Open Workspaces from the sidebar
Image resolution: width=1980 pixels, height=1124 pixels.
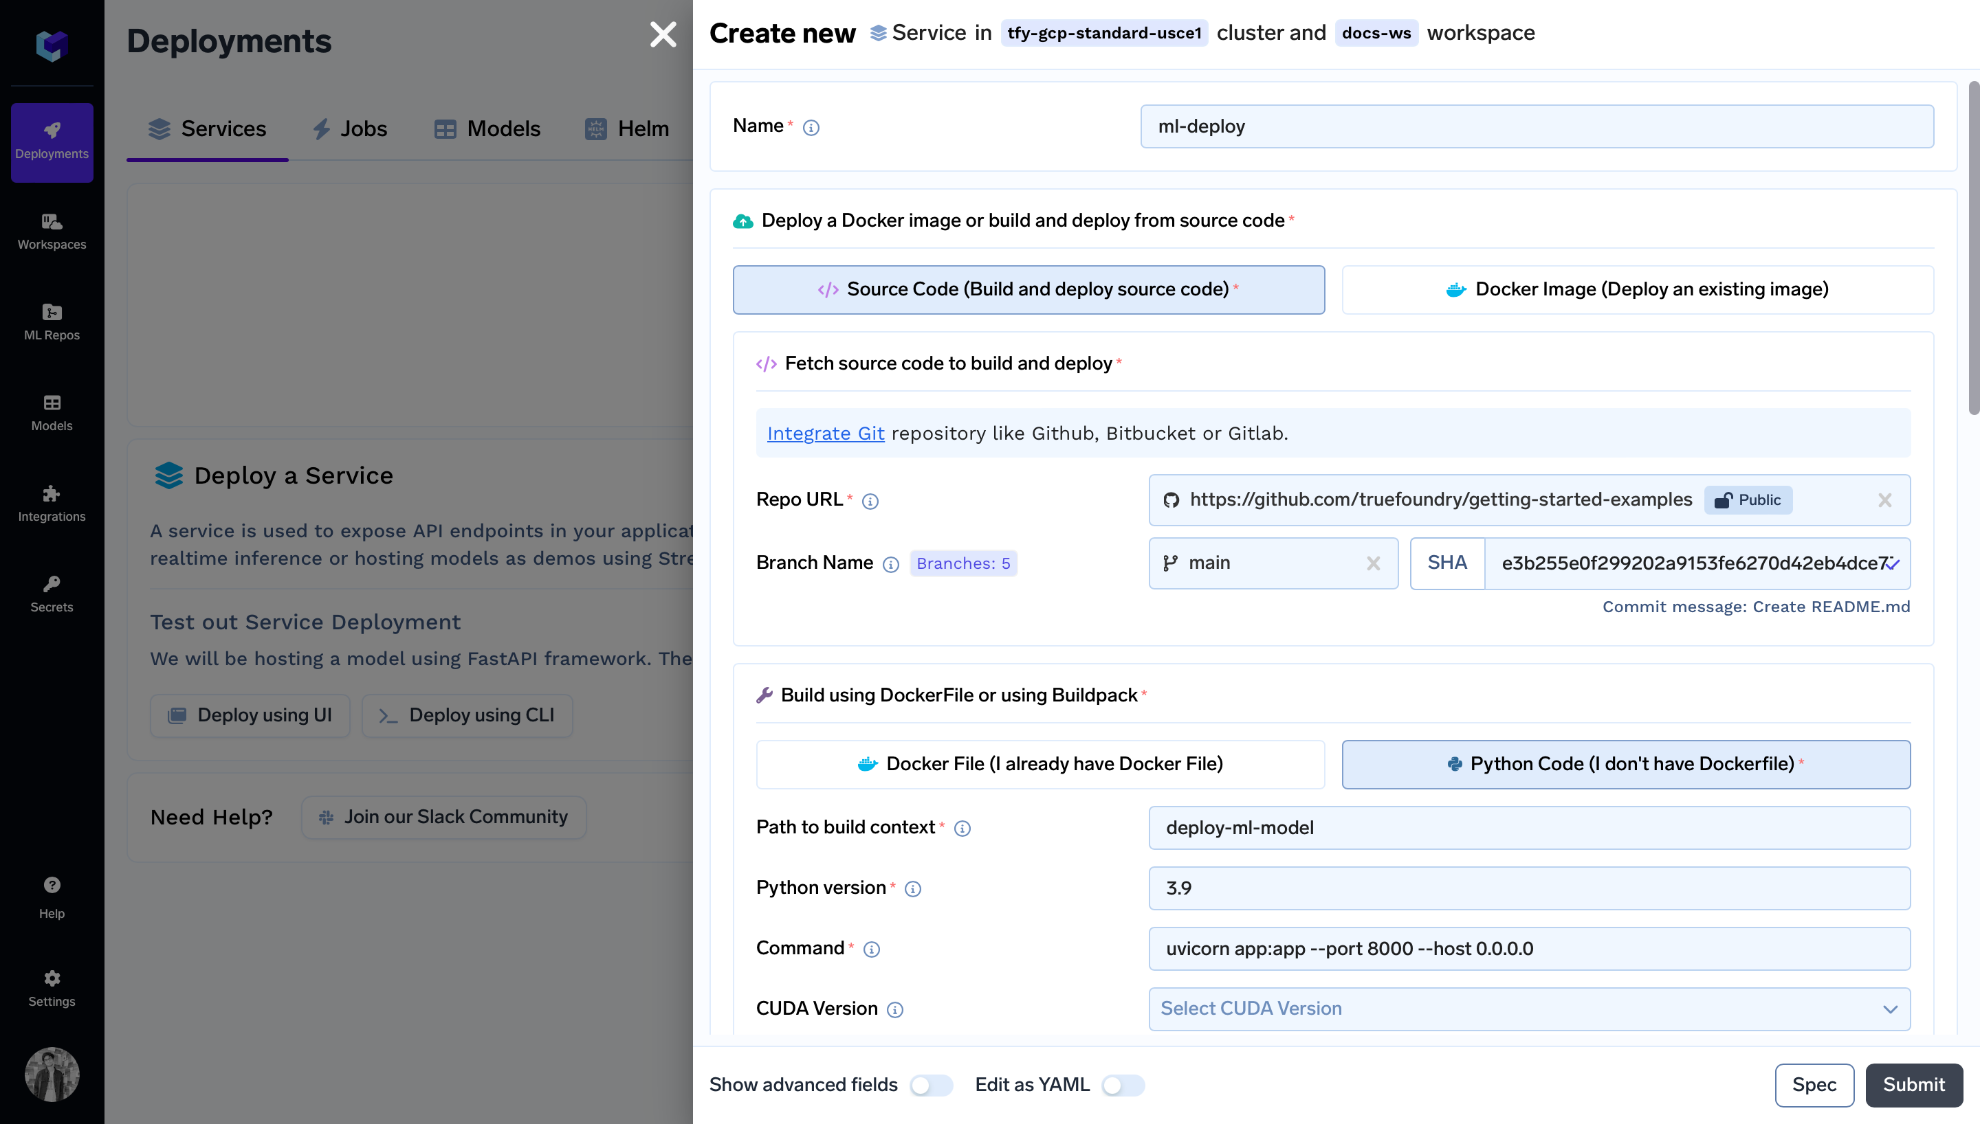tap(52, 232)
